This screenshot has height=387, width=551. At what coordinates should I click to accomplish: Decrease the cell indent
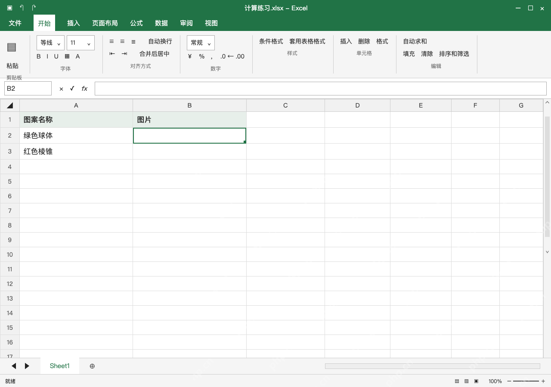[x=112, y=54]
